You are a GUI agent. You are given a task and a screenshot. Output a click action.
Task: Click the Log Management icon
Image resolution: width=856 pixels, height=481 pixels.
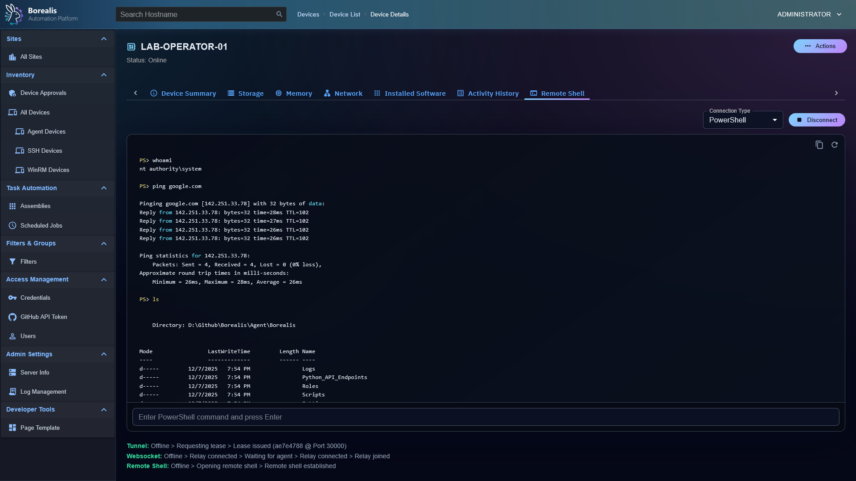(12, 391)
